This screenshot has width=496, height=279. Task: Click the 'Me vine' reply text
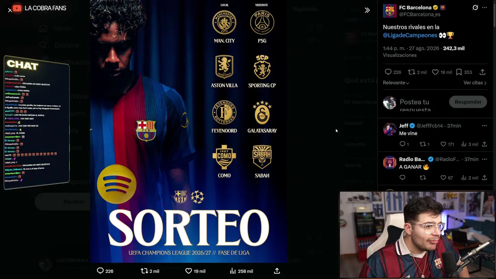click(408, 133)
